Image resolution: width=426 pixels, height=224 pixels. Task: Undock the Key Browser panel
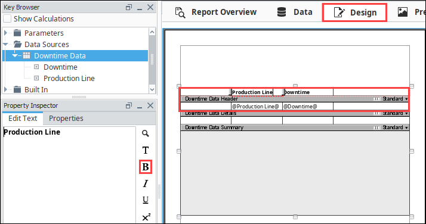tap(129, 7)
